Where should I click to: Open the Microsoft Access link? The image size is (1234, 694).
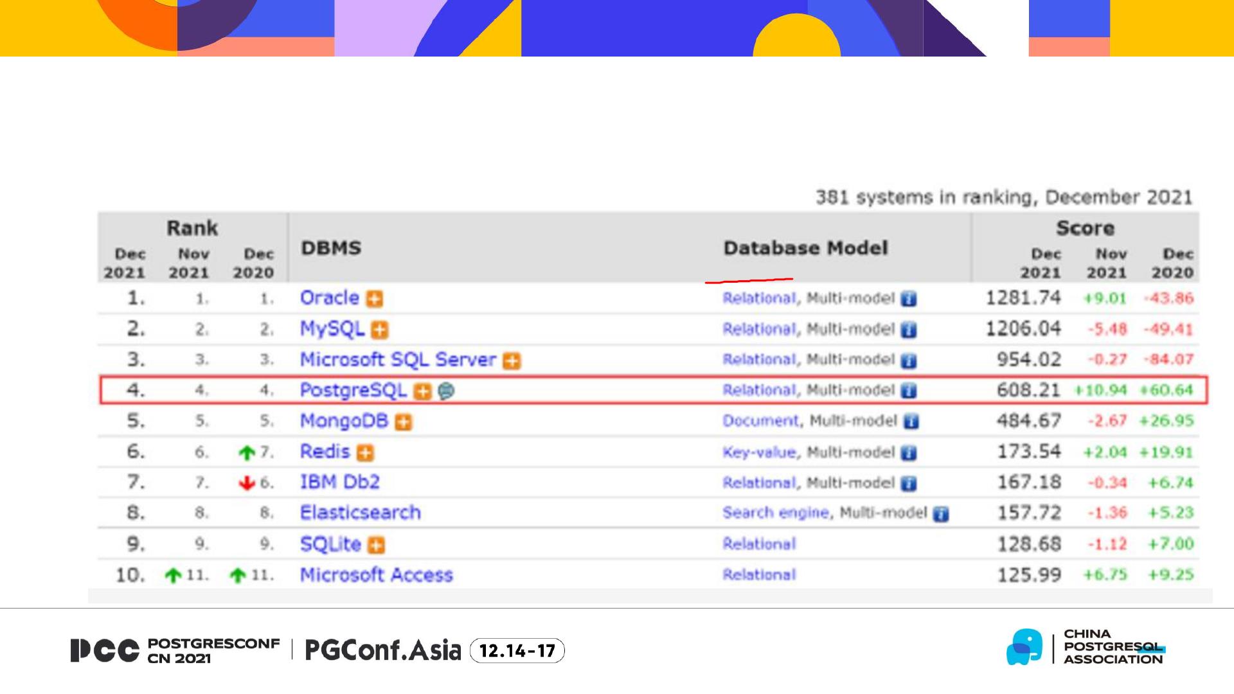pos(377,574)
